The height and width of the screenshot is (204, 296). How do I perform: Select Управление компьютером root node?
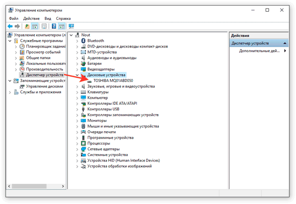(40, 35)
